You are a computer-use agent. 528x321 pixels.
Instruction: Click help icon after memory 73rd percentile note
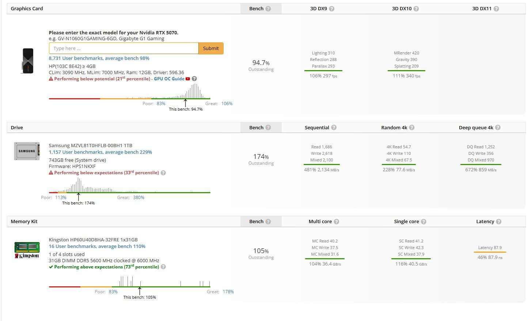tap(163, 267)
